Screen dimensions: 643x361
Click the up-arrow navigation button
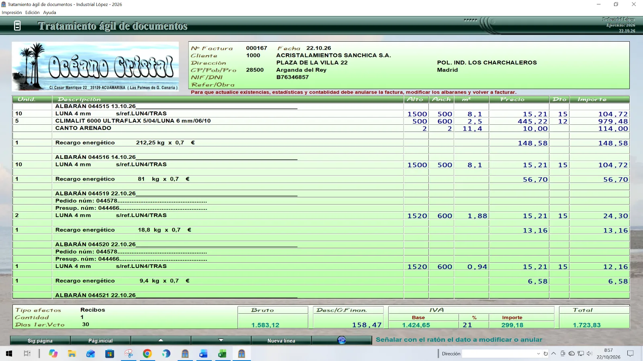161,340
